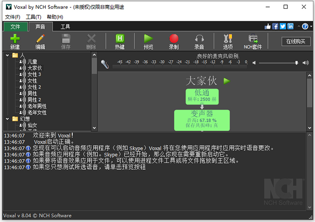The image size is (315, 222).
Task: Click the loud speaker icon right of slider
Action: (306, 63)
